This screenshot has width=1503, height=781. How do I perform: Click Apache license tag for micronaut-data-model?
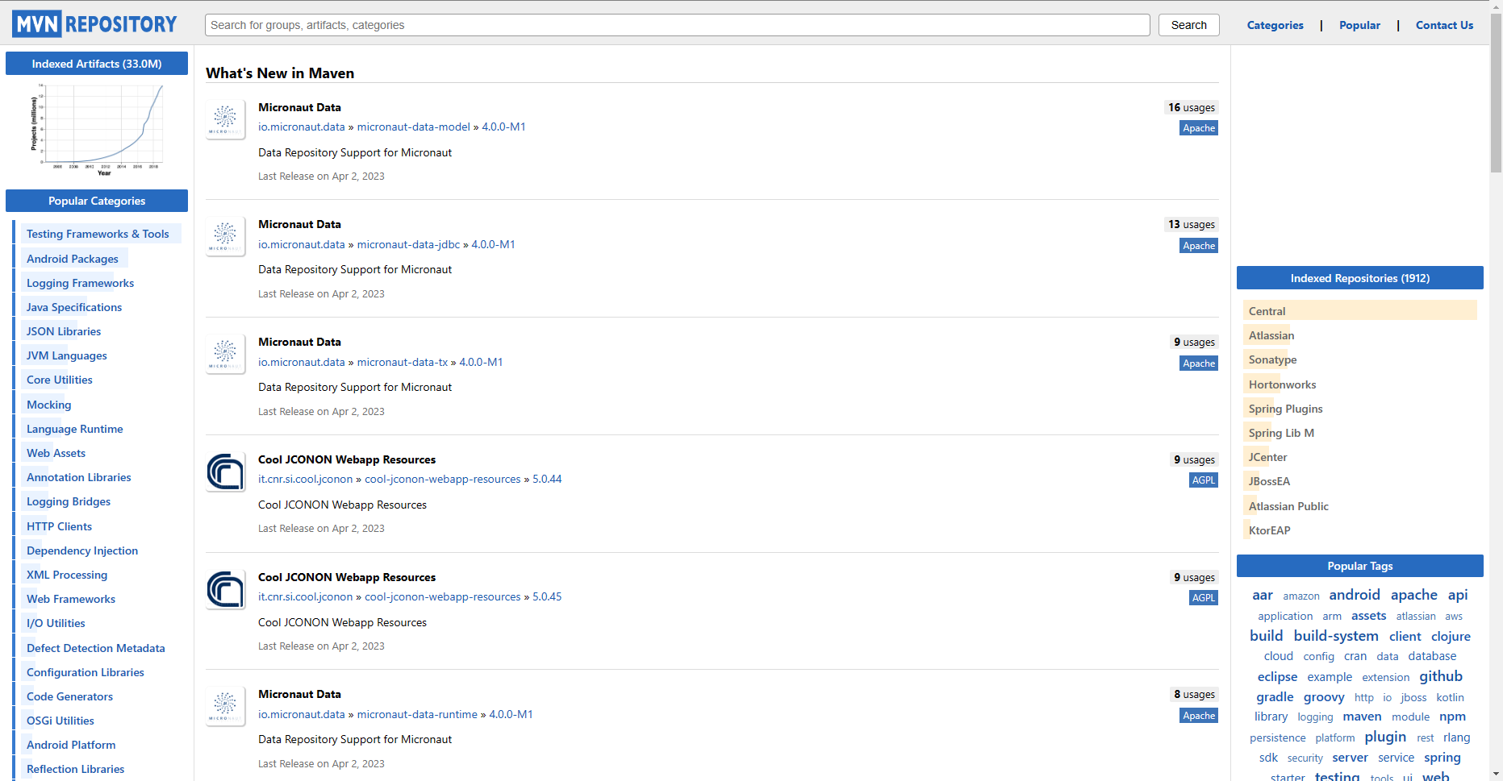[x=1199, y=128]
